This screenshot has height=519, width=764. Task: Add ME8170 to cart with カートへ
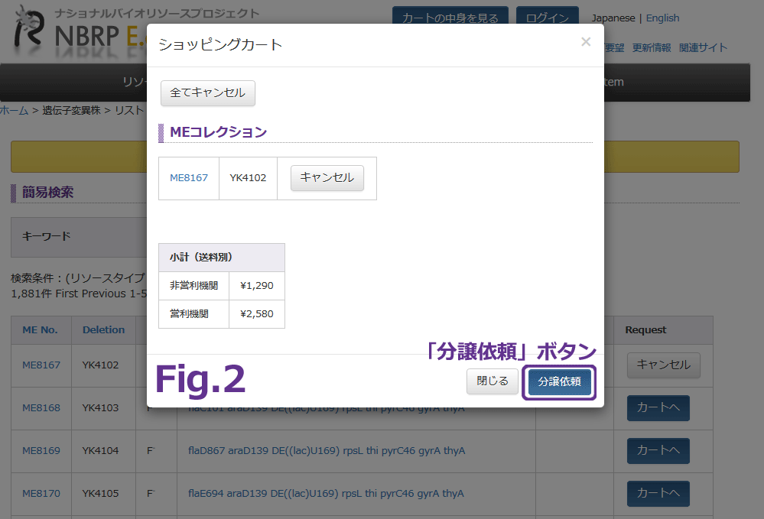click(658, 493)
